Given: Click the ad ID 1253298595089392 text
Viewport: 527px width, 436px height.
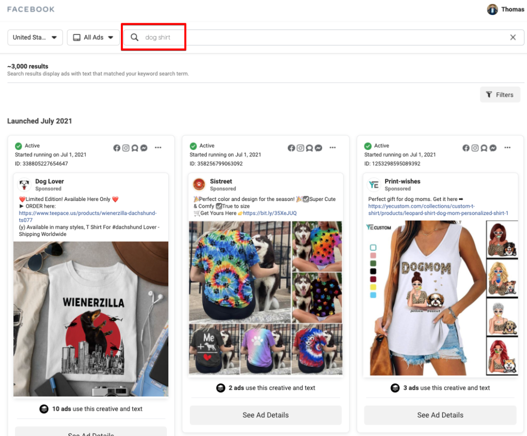Looking at the screenshot, I should click(392, 163).
